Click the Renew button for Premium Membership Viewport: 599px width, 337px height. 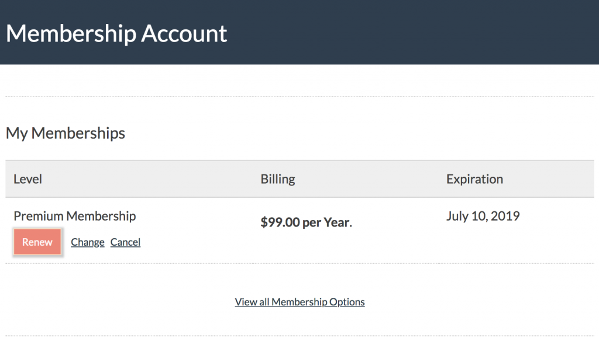[37, 242]
